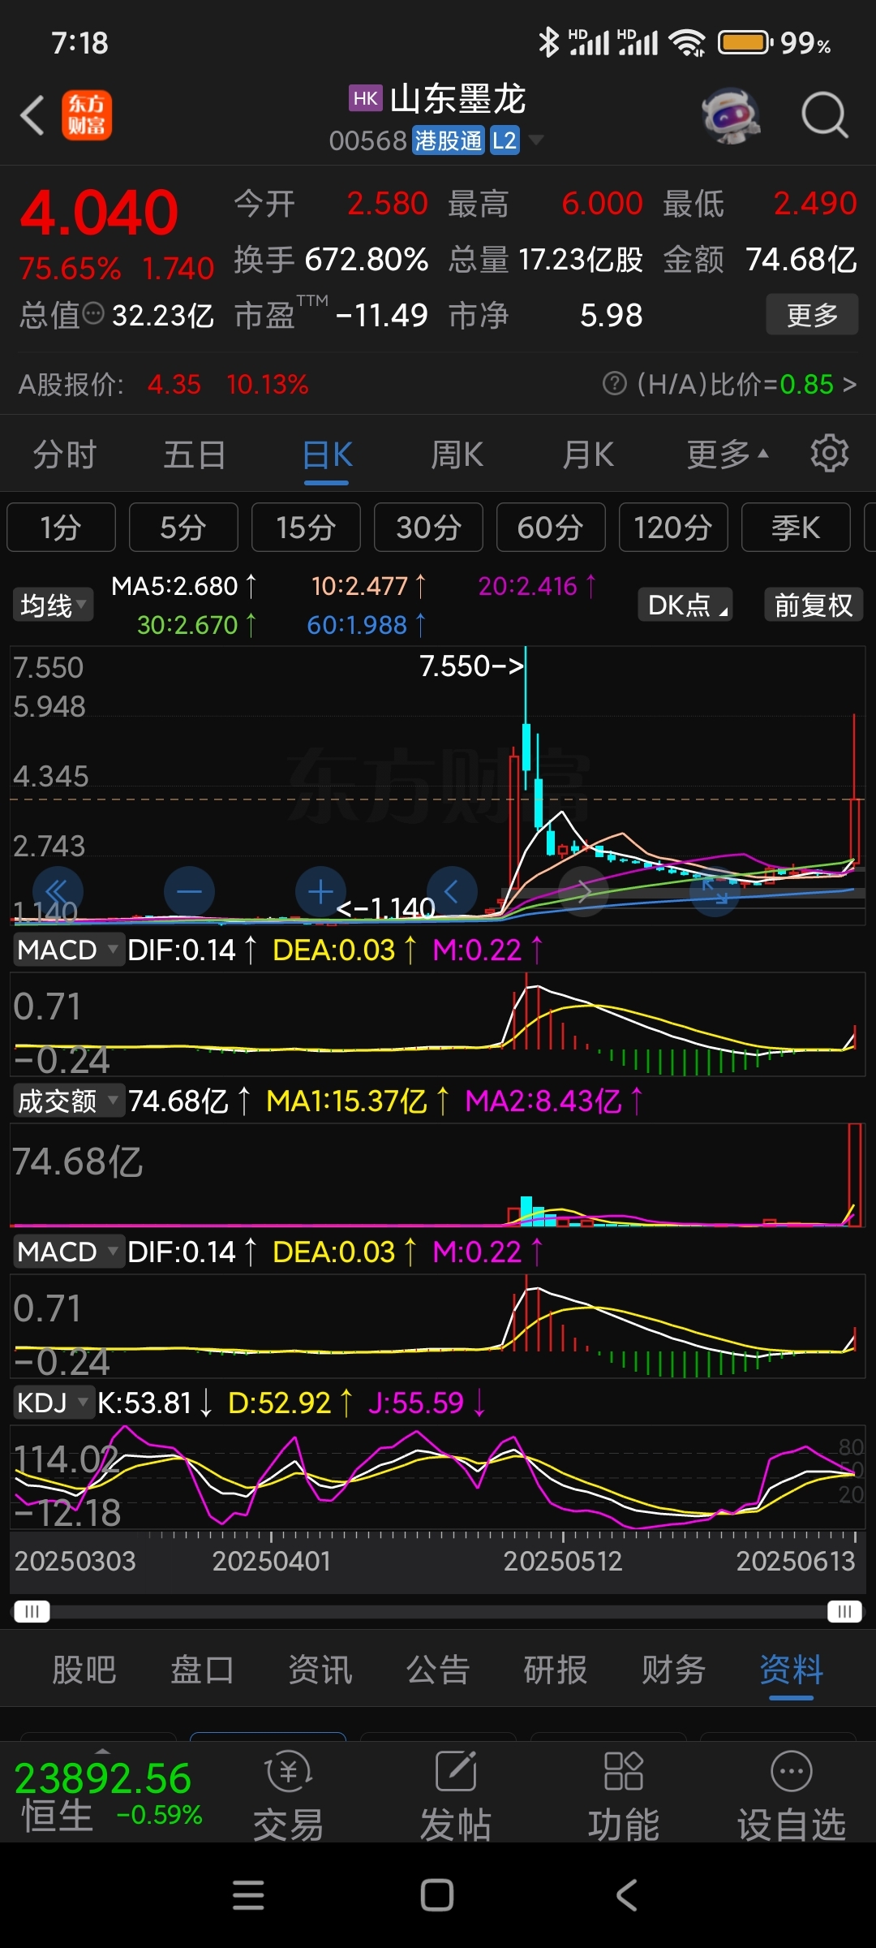Tap the market value info smiley icon

tap(94, 312)
